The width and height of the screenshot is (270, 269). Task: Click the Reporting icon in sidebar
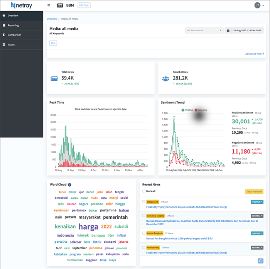tap(4, 25)
